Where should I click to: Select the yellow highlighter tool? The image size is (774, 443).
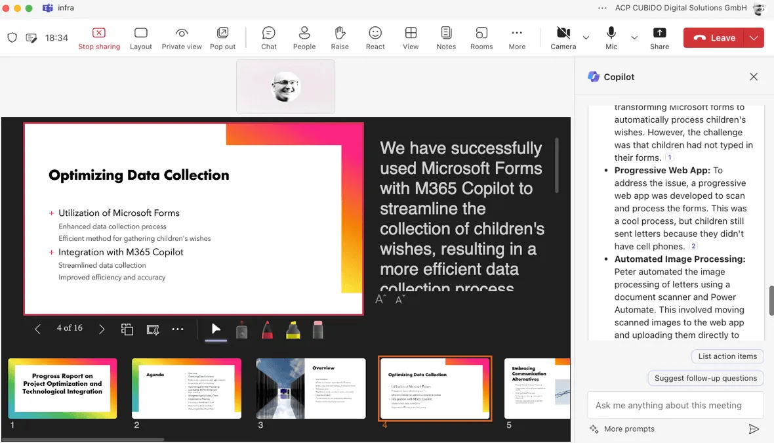point(293,329)
